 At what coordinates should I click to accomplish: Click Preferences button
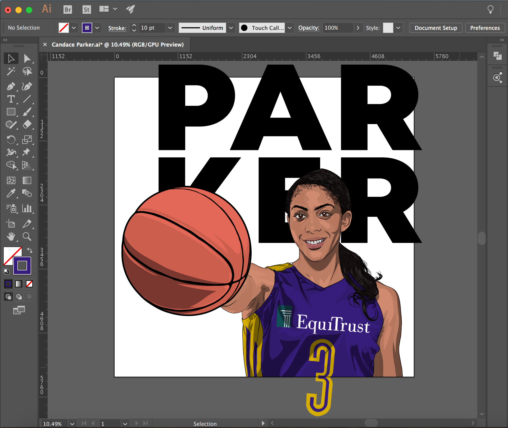[x=485, y=28]
